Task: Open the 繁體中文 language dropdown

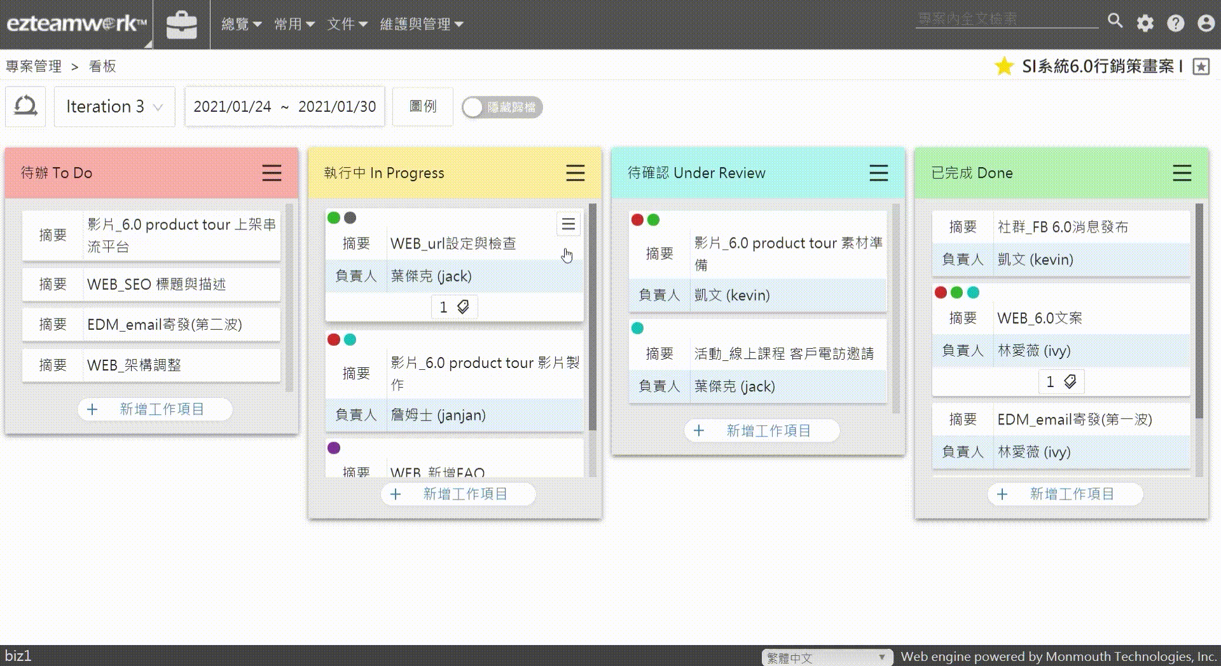Action: click(x=825, y=657)
